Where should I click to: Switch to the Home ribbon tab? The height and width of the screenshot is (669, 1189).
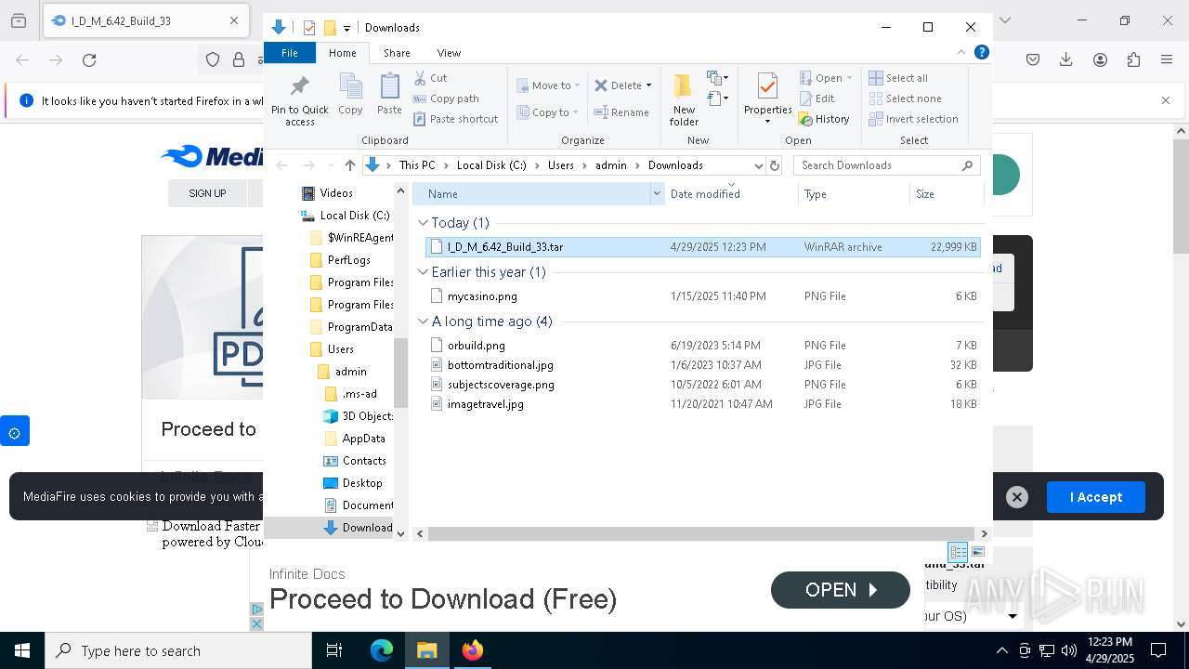(343, 53)
